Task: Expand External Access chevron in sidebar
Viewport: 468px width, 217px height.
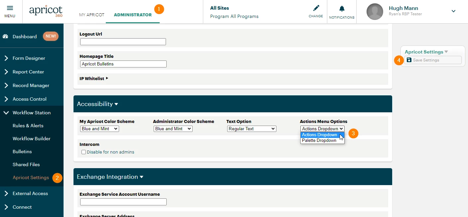Action: [x=6, y=193]
